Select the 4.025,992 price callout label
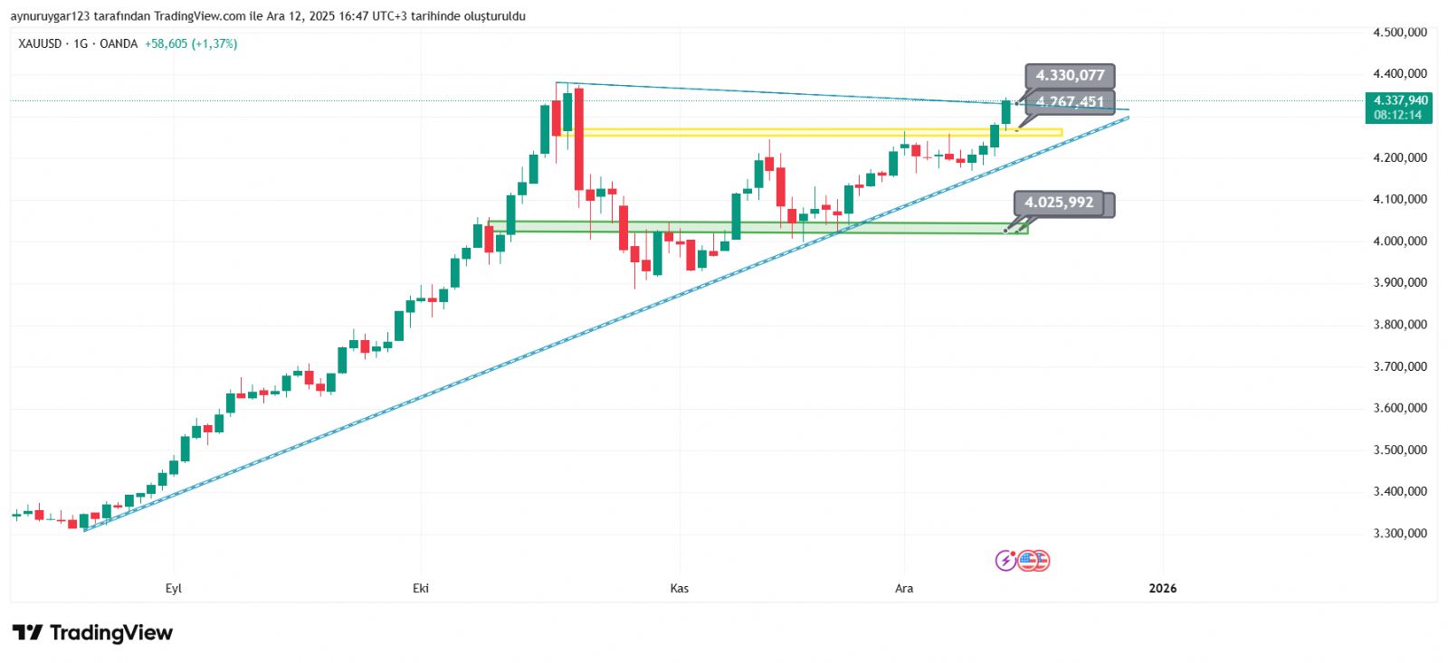The image size is (1448, 663). tap(1059, 203)
